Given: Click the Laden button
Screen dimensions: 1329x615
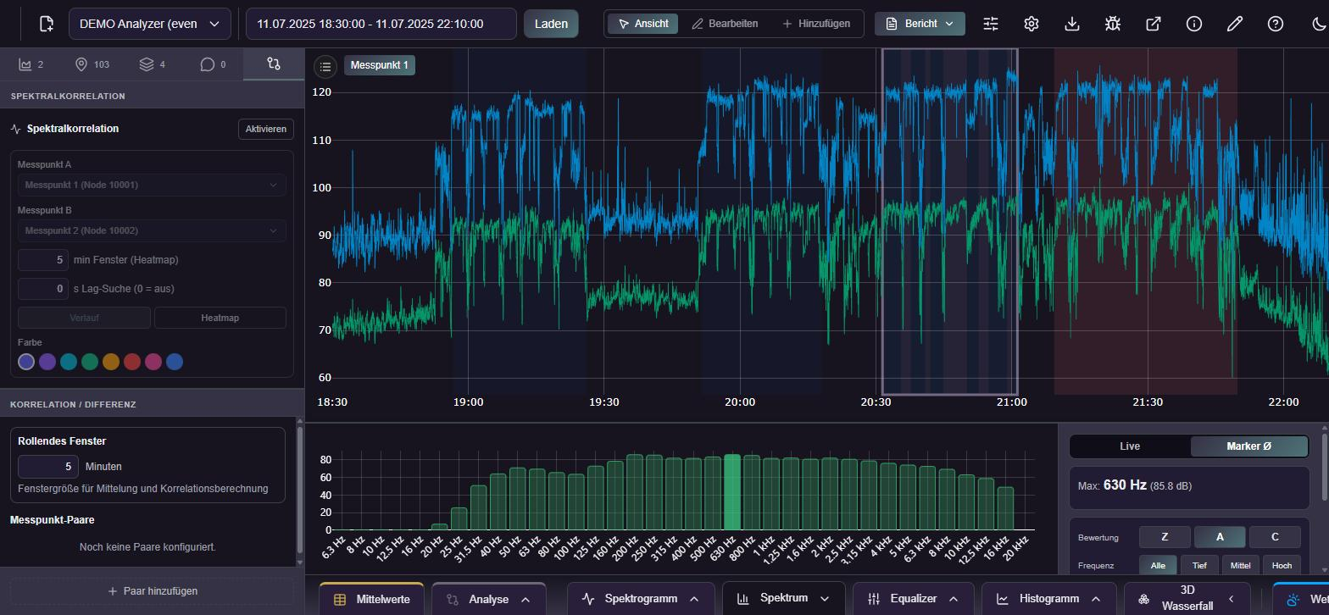Looking at the screenshot, I should tap(551, 24).
